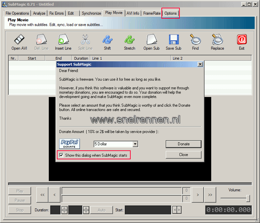Click the lower subtitle line text field
This screenshot has width=260, height=223.
click(x=122, y=199)
